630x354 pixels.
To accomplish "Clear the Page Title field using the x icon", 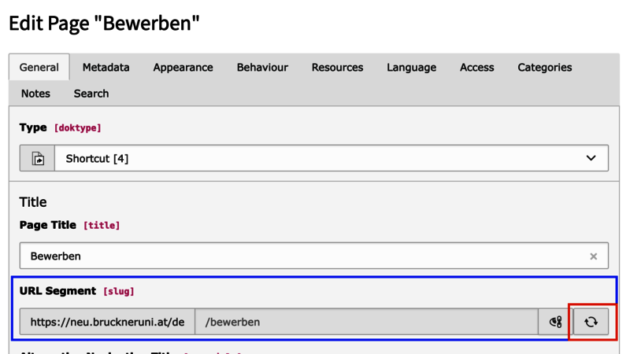I will click(x=594, y=256).
